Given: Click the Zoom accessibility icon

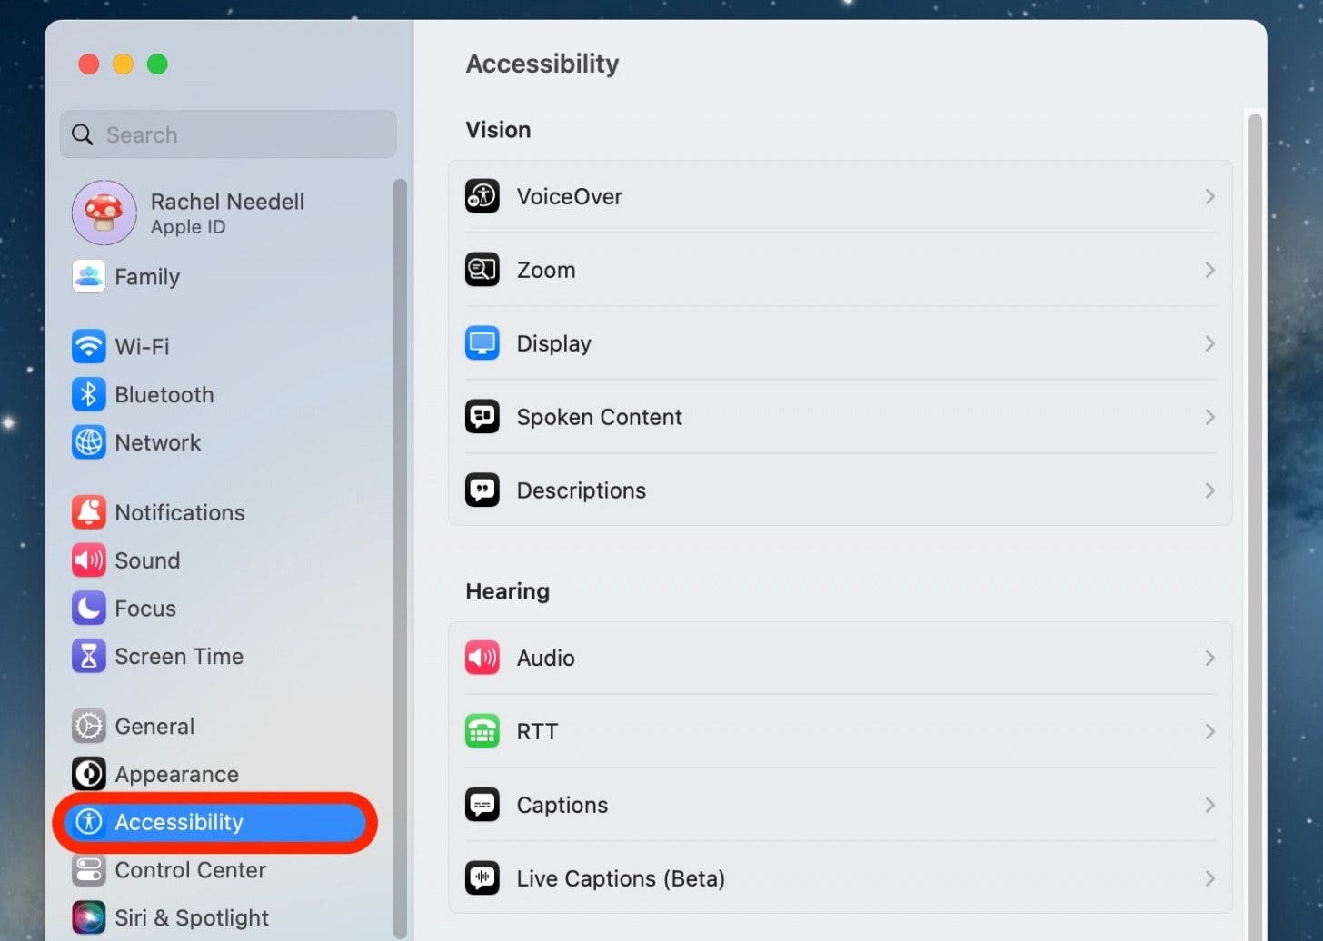Looking at the screenshot, I should [482, 270].
